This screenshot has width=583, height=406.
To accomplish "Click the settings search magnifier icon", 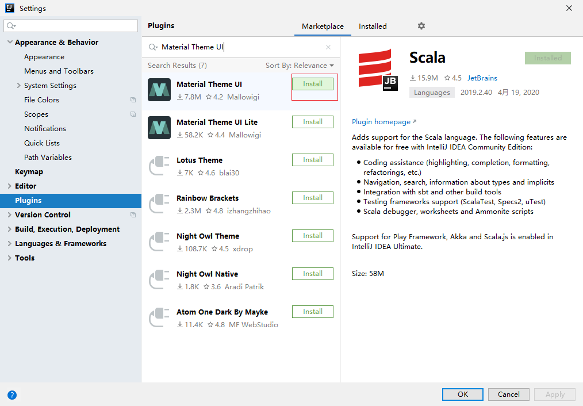I will 11,26.
